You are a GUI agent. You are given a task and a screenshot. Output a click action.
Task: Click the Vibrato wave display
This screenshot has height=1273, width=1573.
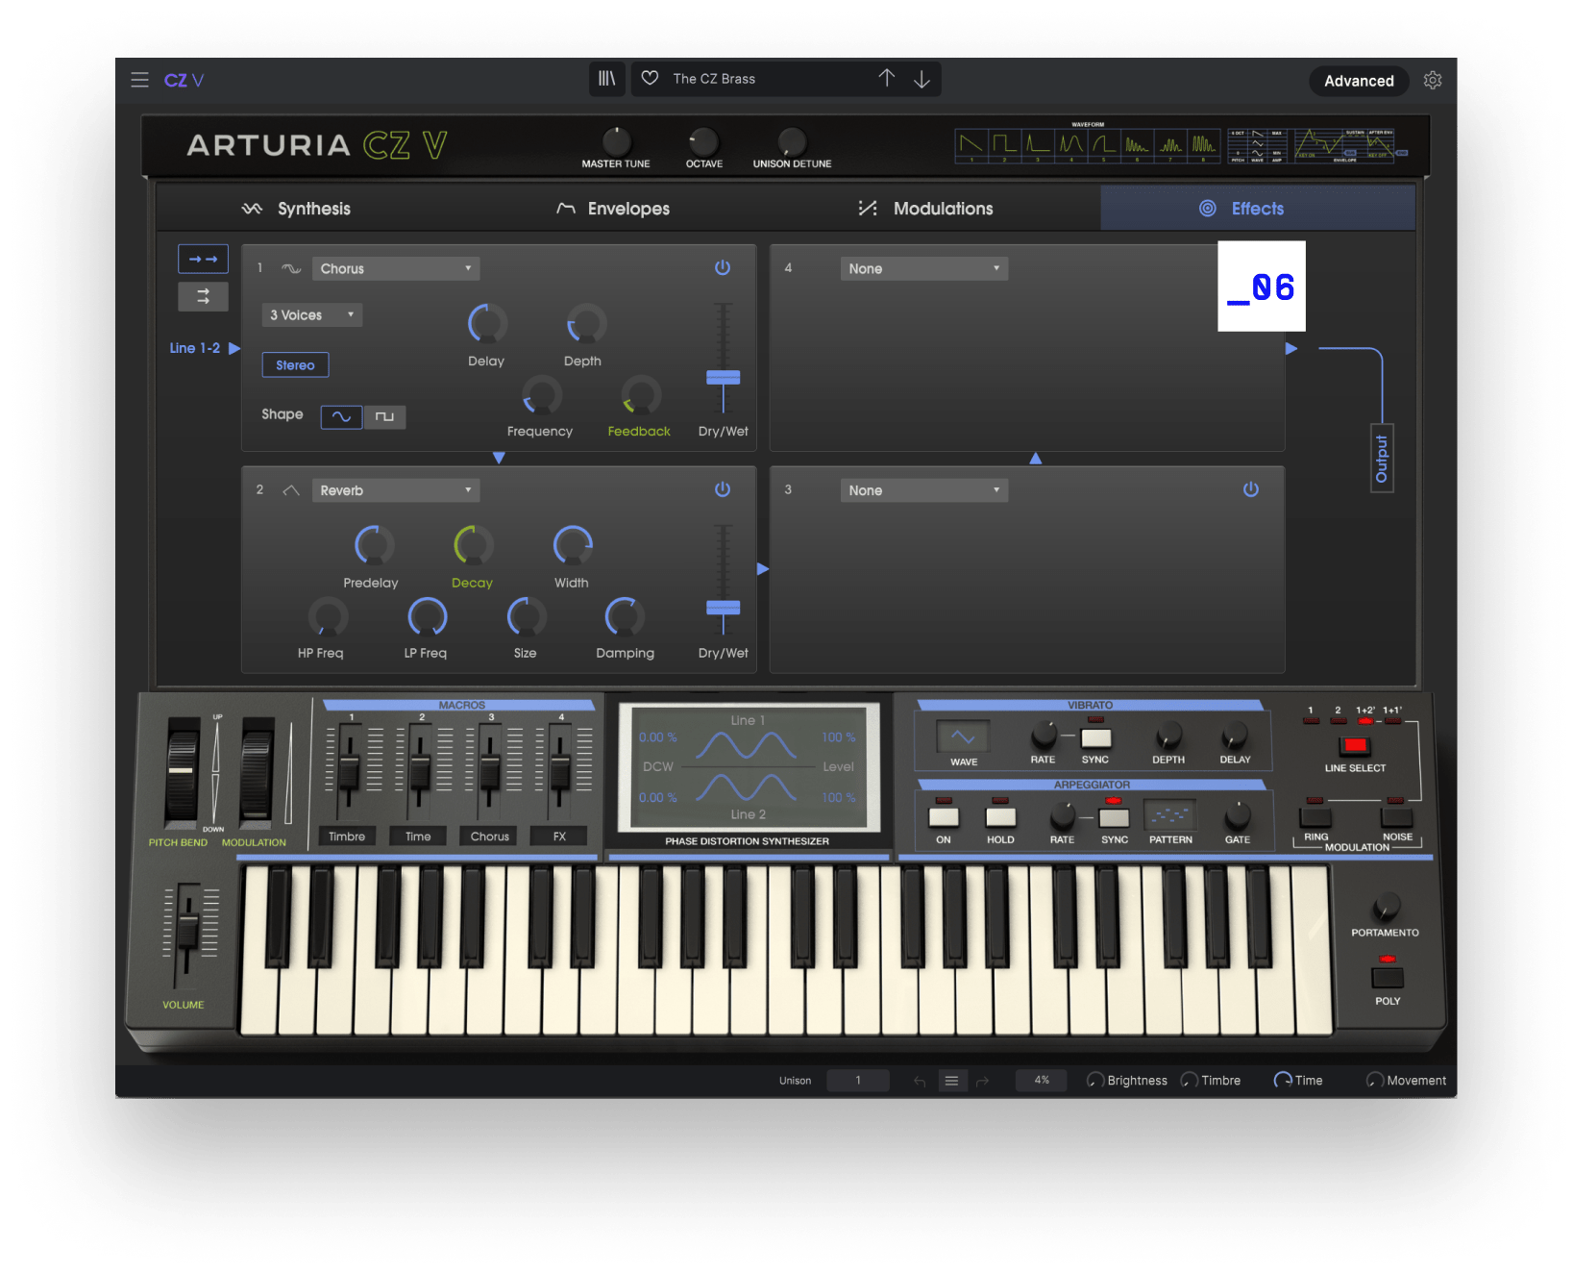[963, 737]
